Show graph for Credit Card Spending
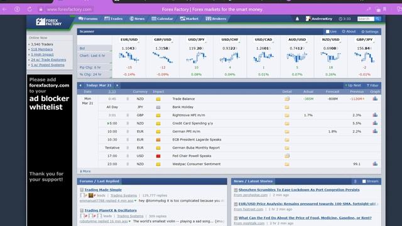The image size is (402, 226). coord(375,123)
